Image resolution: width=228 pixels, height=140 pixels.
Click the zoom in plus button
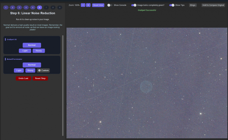88,5
